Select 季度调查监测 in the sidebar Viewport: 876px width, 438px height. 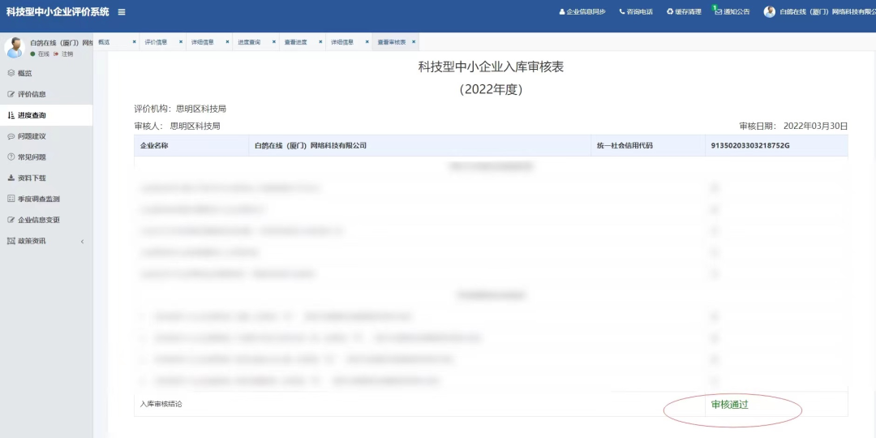click(38, 199)
